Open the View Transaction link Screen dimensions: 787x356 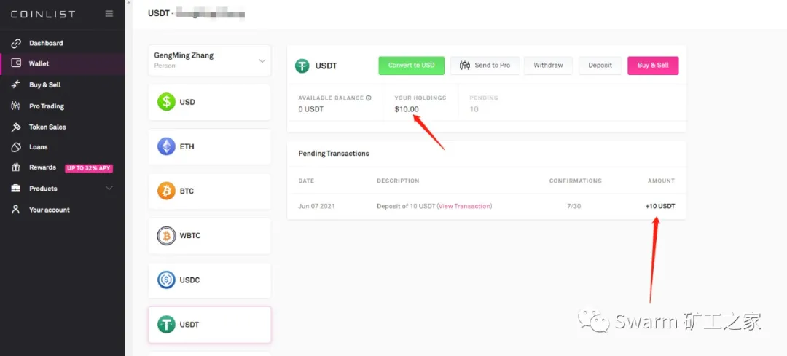pos(465,206)
